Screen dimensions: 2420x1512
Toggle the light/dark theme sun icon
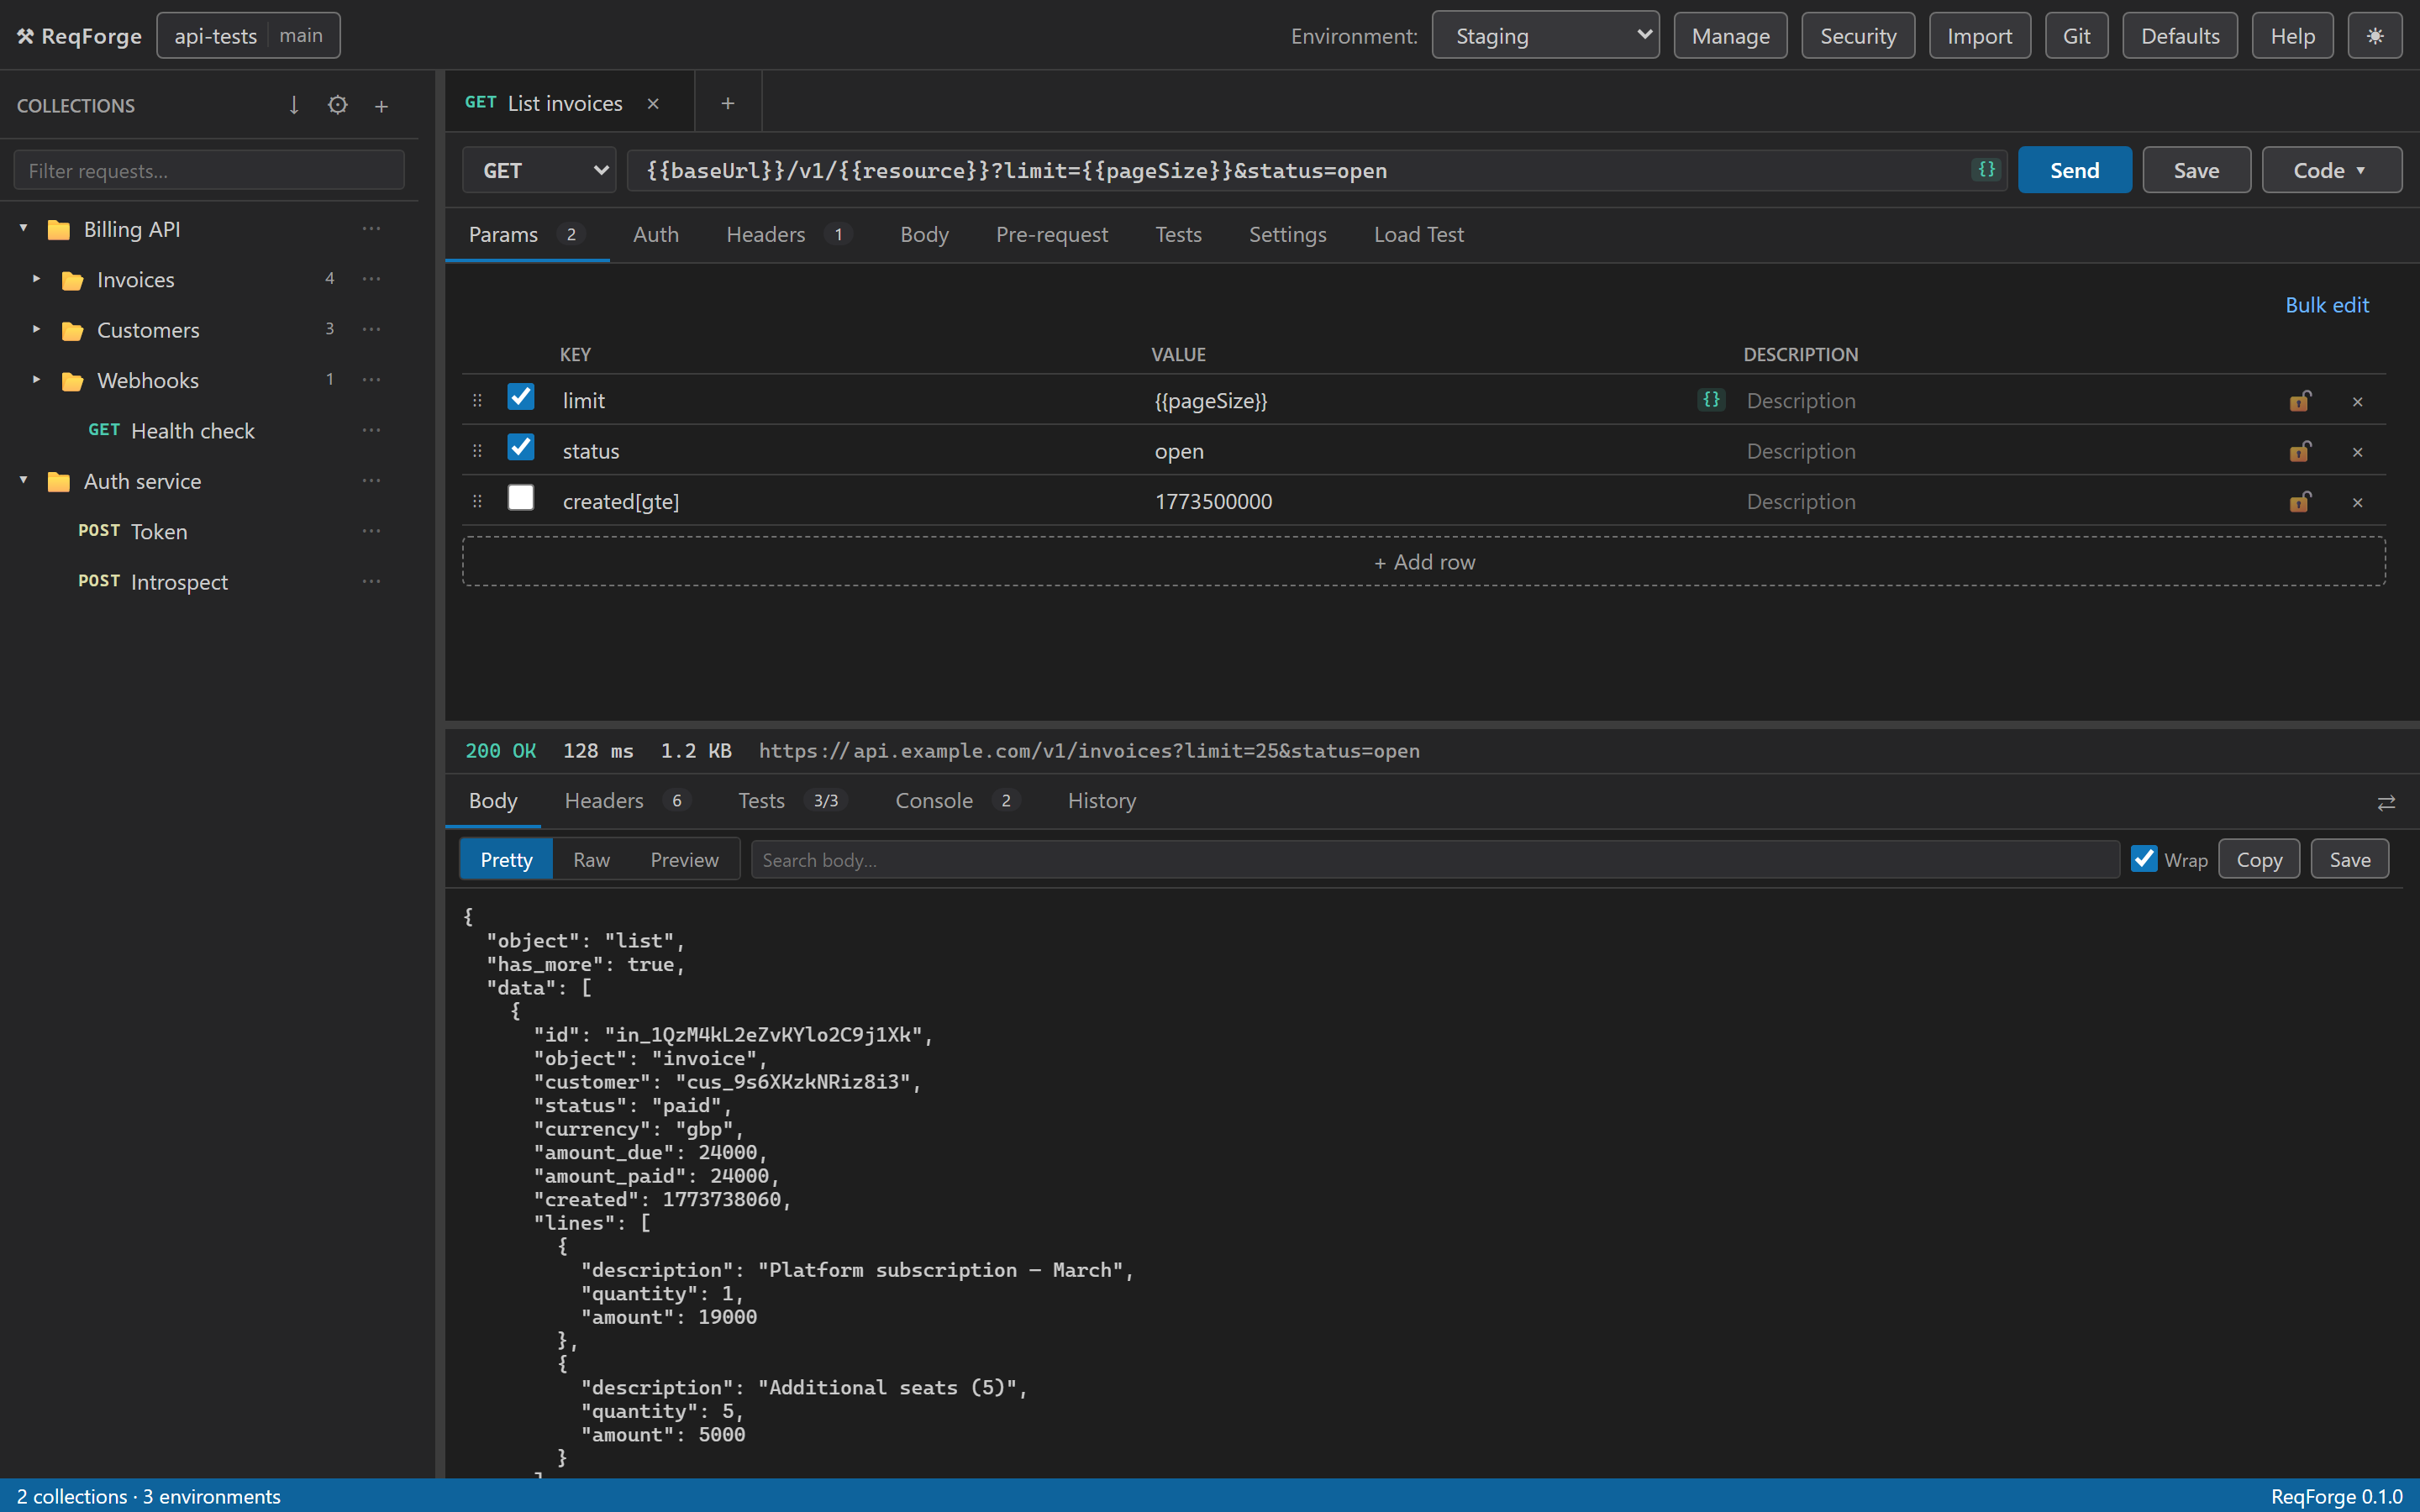pyautogui.click(x=2374, y=36)
